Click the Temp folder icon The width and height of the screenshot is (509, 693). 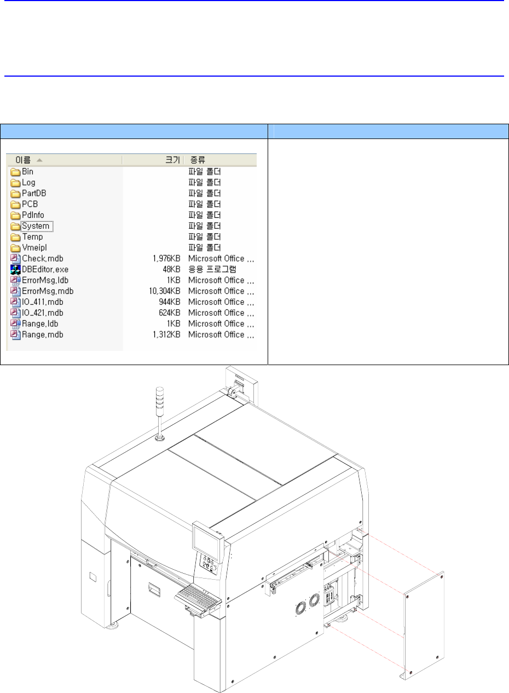(x=15, y=237)
